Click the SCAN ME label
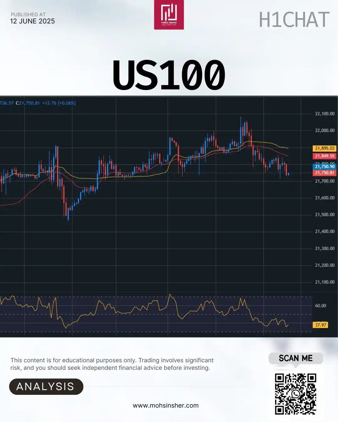The width and height of the screenshot is (338, 422). tap(296, 358)
